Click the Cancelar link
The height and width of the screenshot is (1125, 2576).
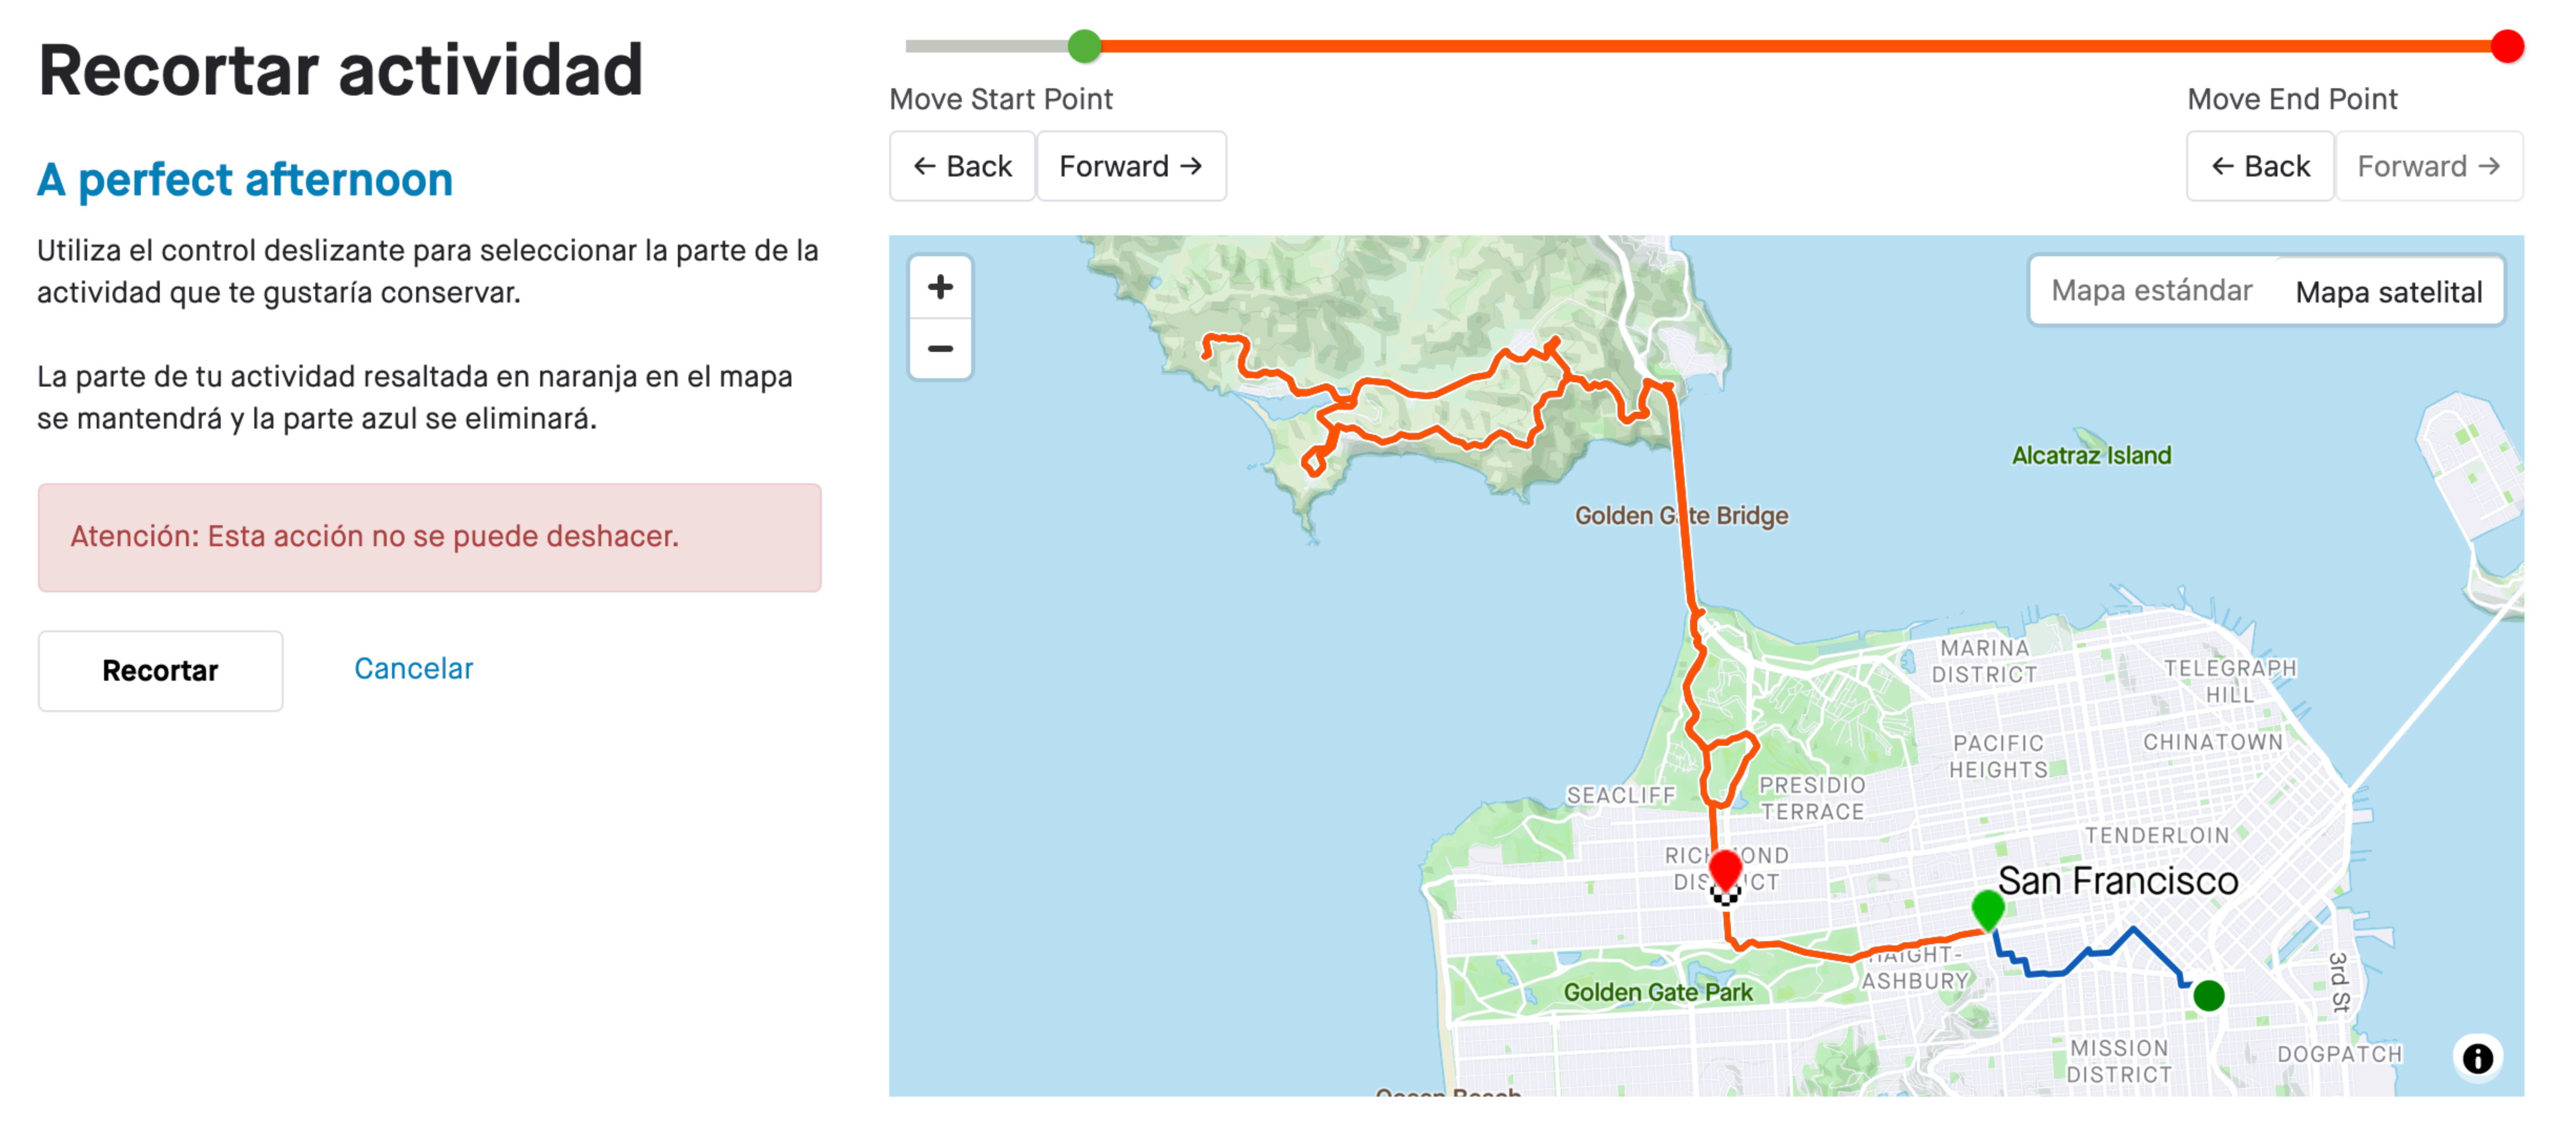(x=413, y=669)
